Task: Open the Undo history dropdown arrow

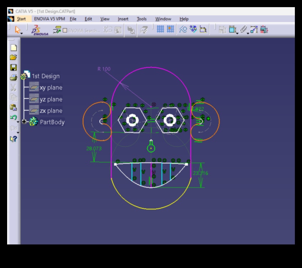Action: pos(18,121)
